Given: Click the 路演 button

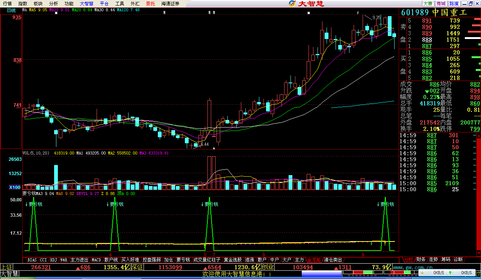Looking at the screenshot, I should (454, 4).
